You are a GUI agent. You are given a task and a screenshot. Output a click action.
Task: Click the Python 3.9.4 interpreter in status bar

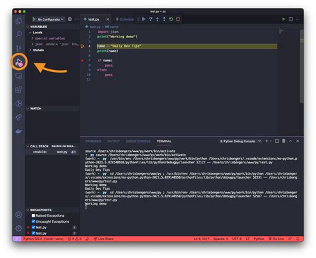43,239
